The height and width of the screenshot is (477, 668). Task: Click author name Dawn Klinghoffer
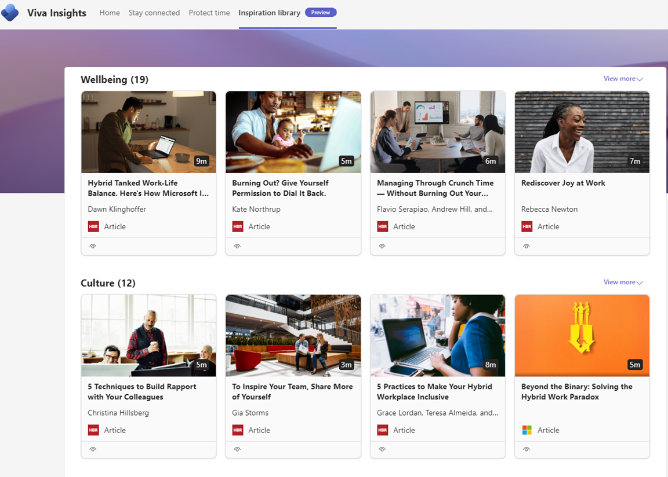click(117, 209)
